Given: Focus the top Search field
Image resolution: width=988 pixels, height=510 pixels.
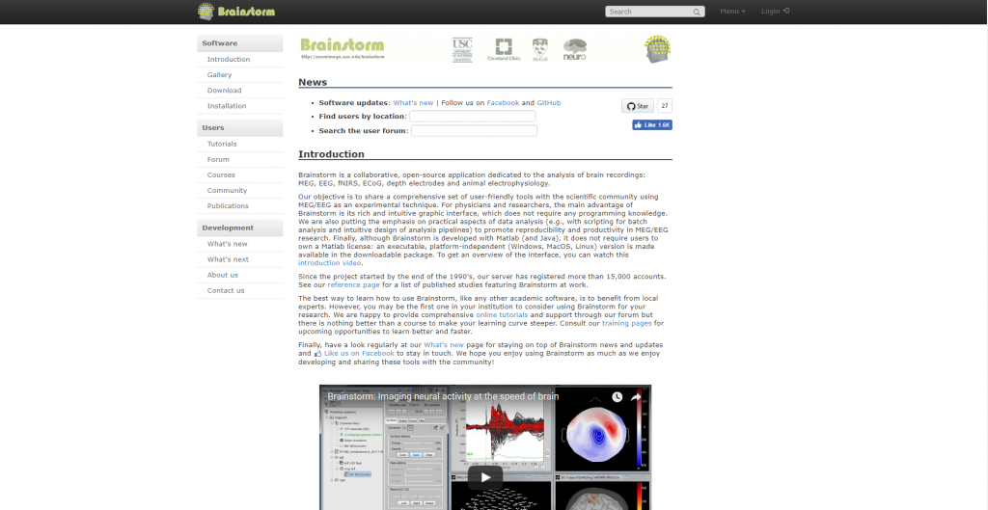Looking at the screenshot, I should [655, 12].
